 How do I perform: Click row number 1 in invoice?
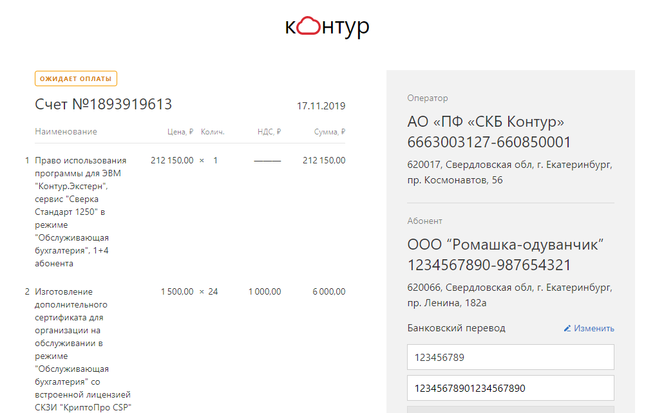[27, 160]
